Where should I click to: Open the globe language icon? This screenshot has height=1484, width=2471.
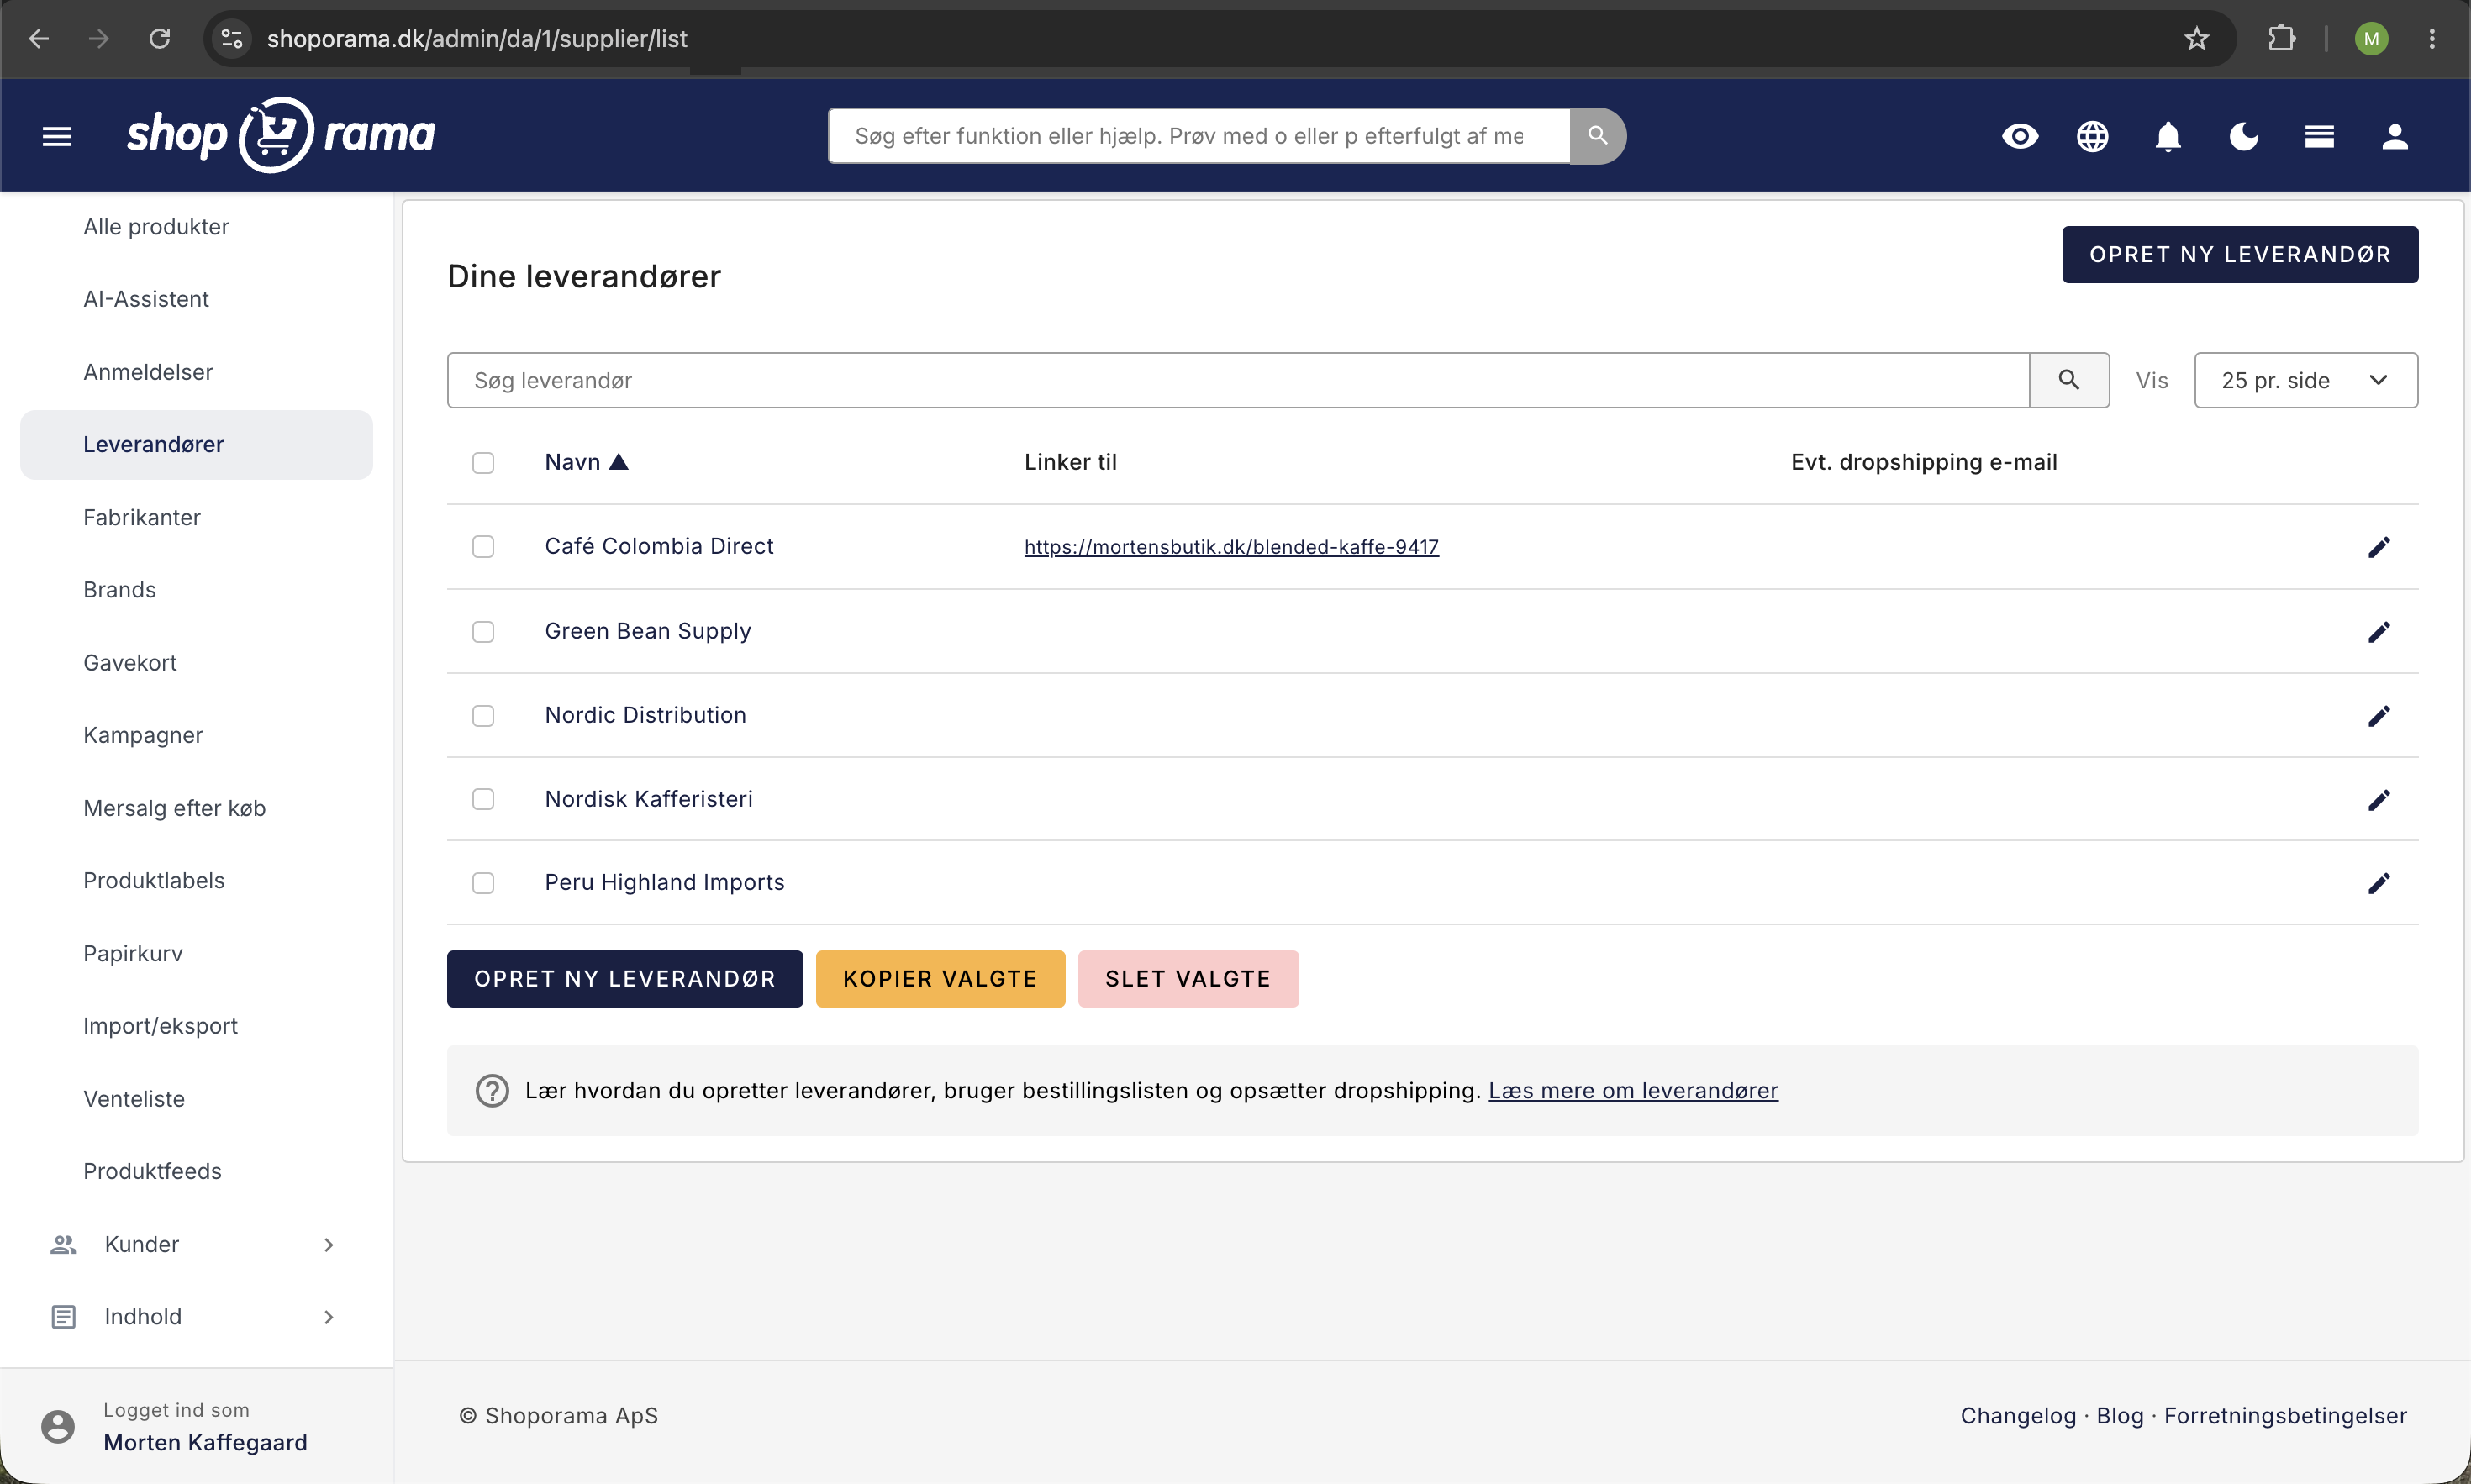[x=2092, y=136]
